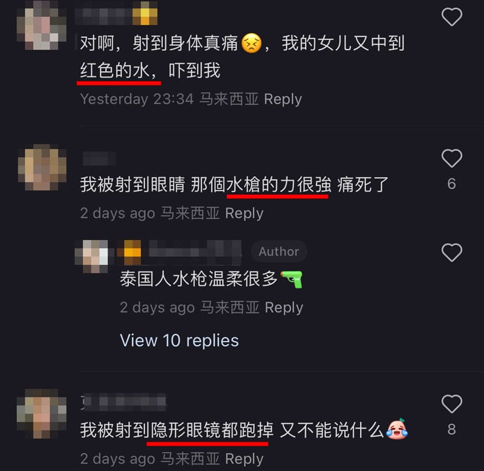The image size is (484, 471).
Task: Reply to the Yesterday 23:34 comment
Action: (283, 99)
